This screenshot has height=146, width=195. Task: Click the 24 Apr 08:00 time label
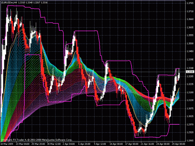click(163, 144)
